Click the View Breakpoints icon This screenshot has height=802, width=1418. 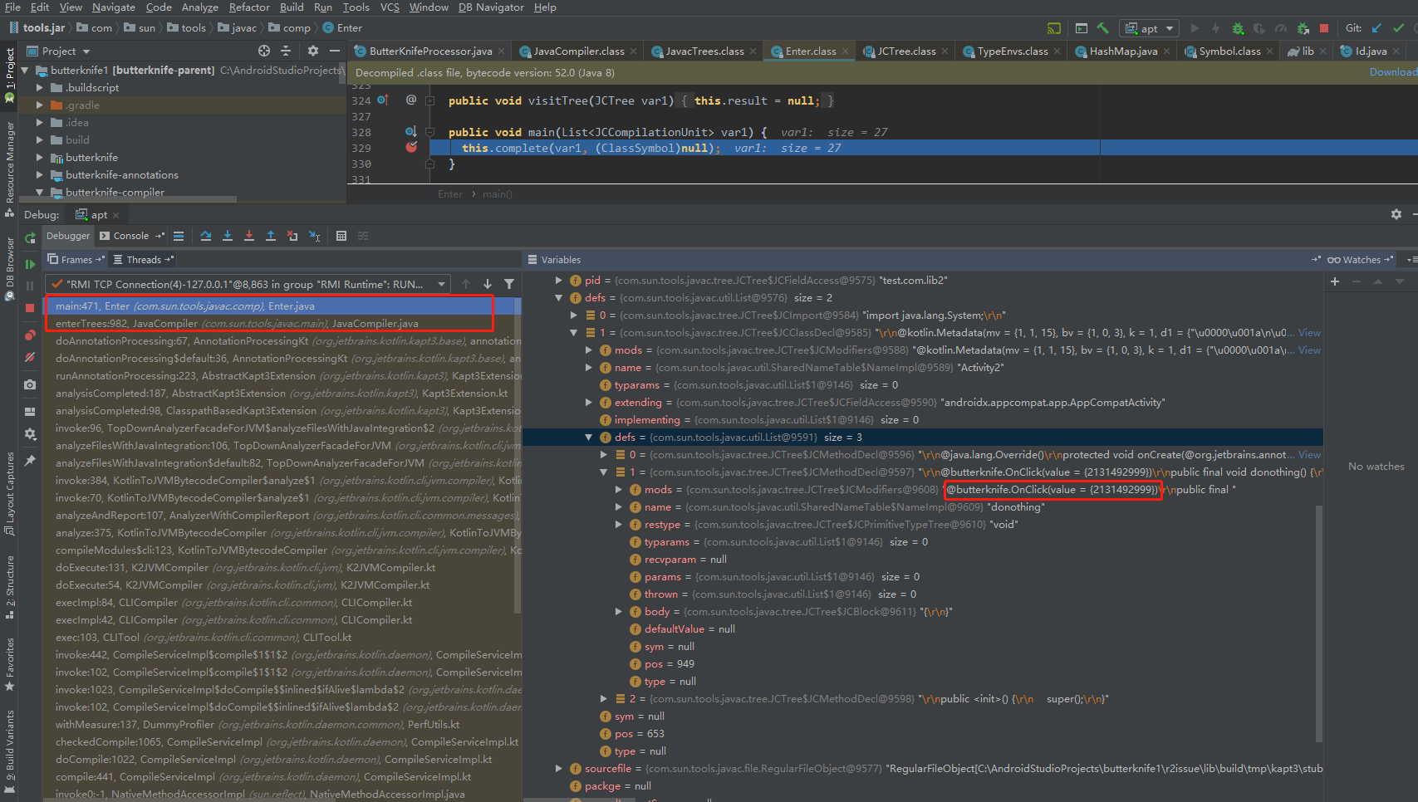(x=30, y=335)
